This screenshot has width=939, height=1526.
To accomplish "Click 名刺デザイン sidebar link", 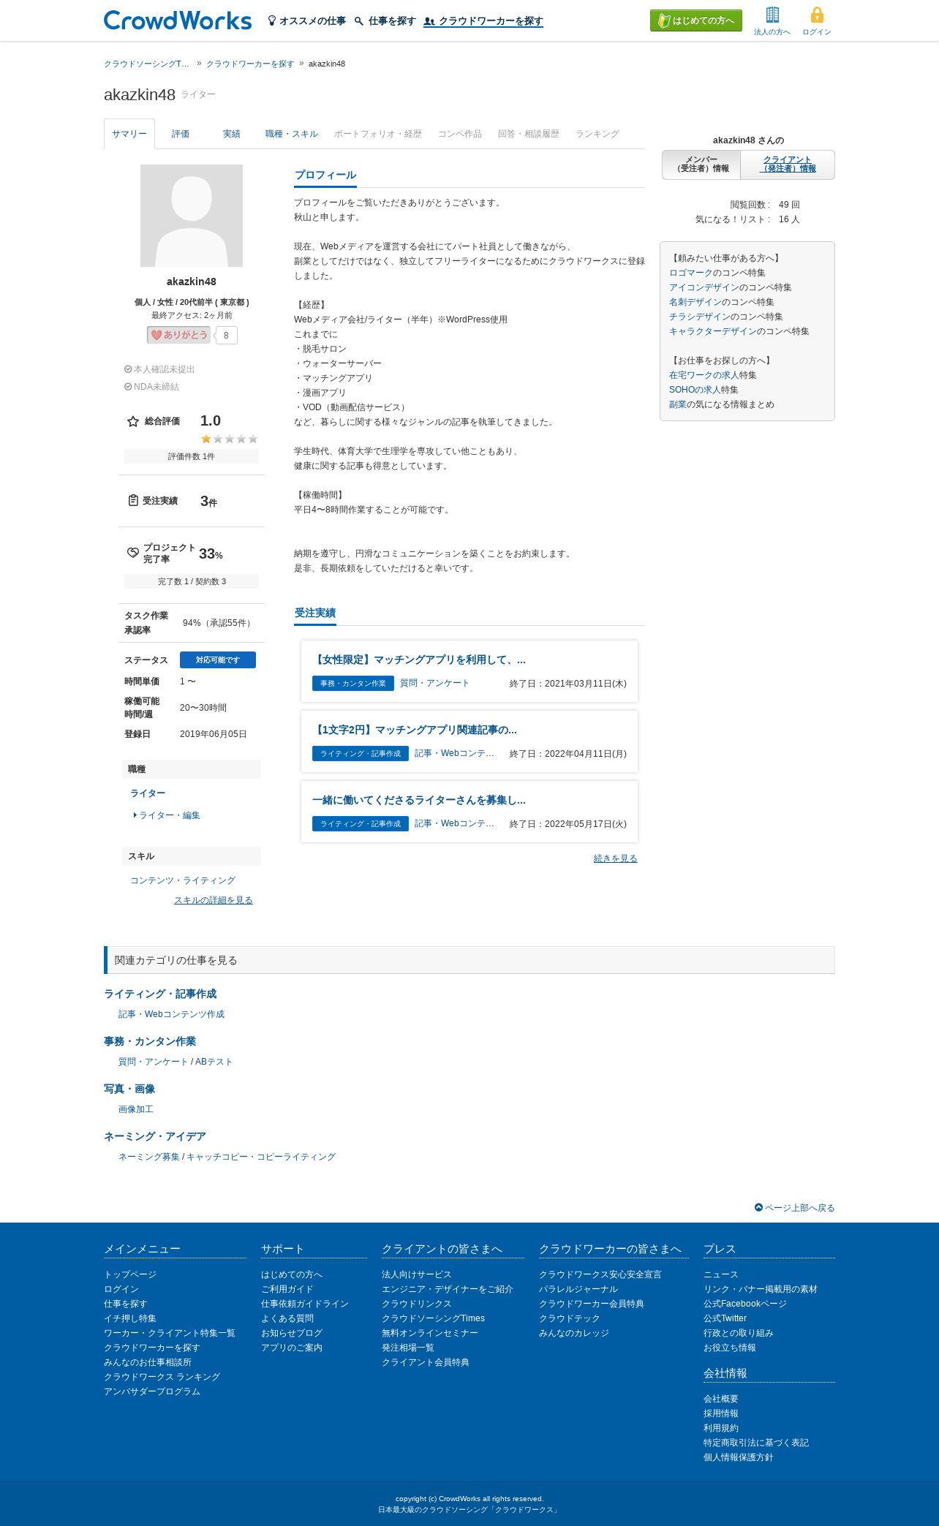I will point(695,302).
